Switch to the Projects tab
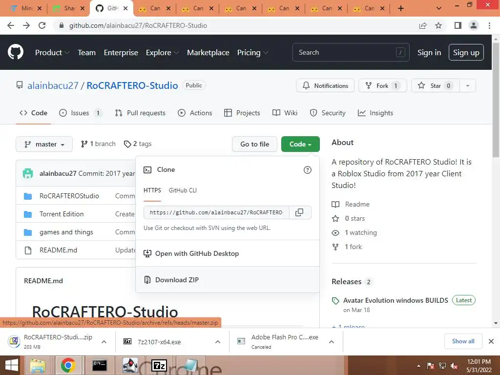The width and height of the screenshot is (500, 375). [x=242, y=113]
